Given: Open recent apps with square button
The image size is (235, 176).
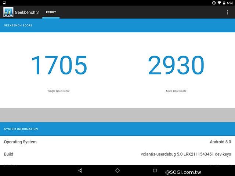Looking at the screenshot, I should pyautogui.click(x=155, y=170).
